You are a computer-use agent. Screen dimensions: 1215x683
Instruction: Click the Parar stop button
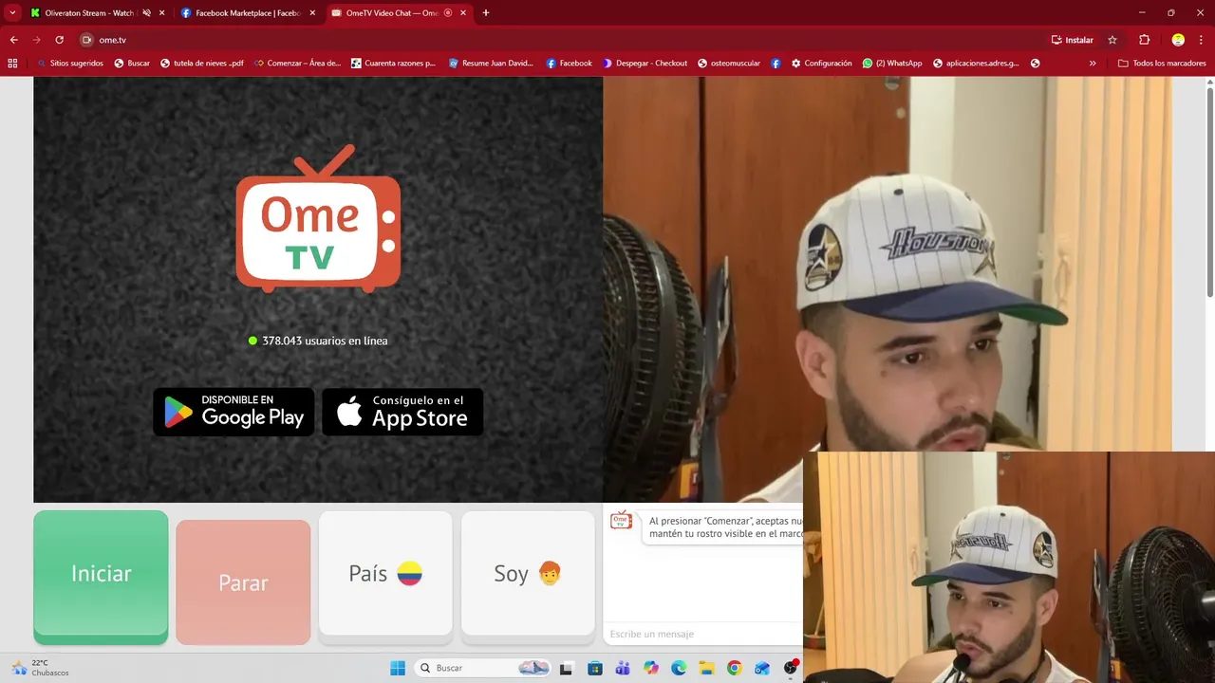click(243, 582)
